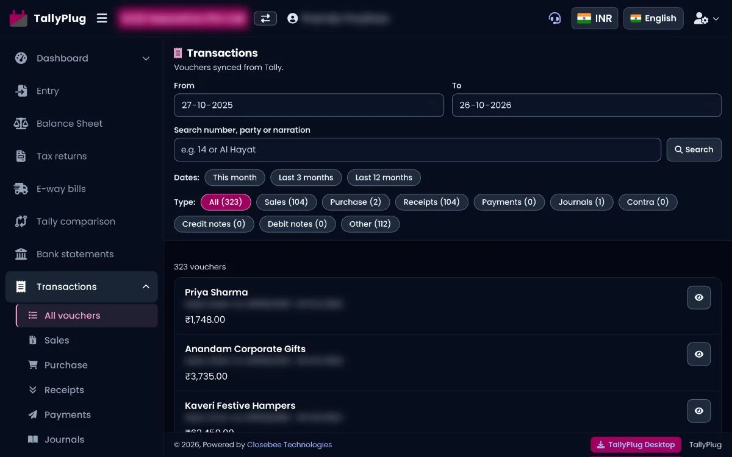The height and width of the screenshot is (457, 732).
Task: Click the Entry icon in sidebar
Action: [21, 91]
